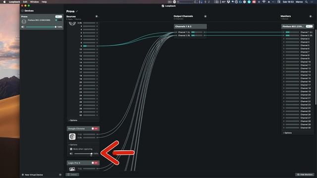Viewport: 317px width, 178px height.
Task: Expand Options under the Fireface monitor channels
Action: point(288,133)
